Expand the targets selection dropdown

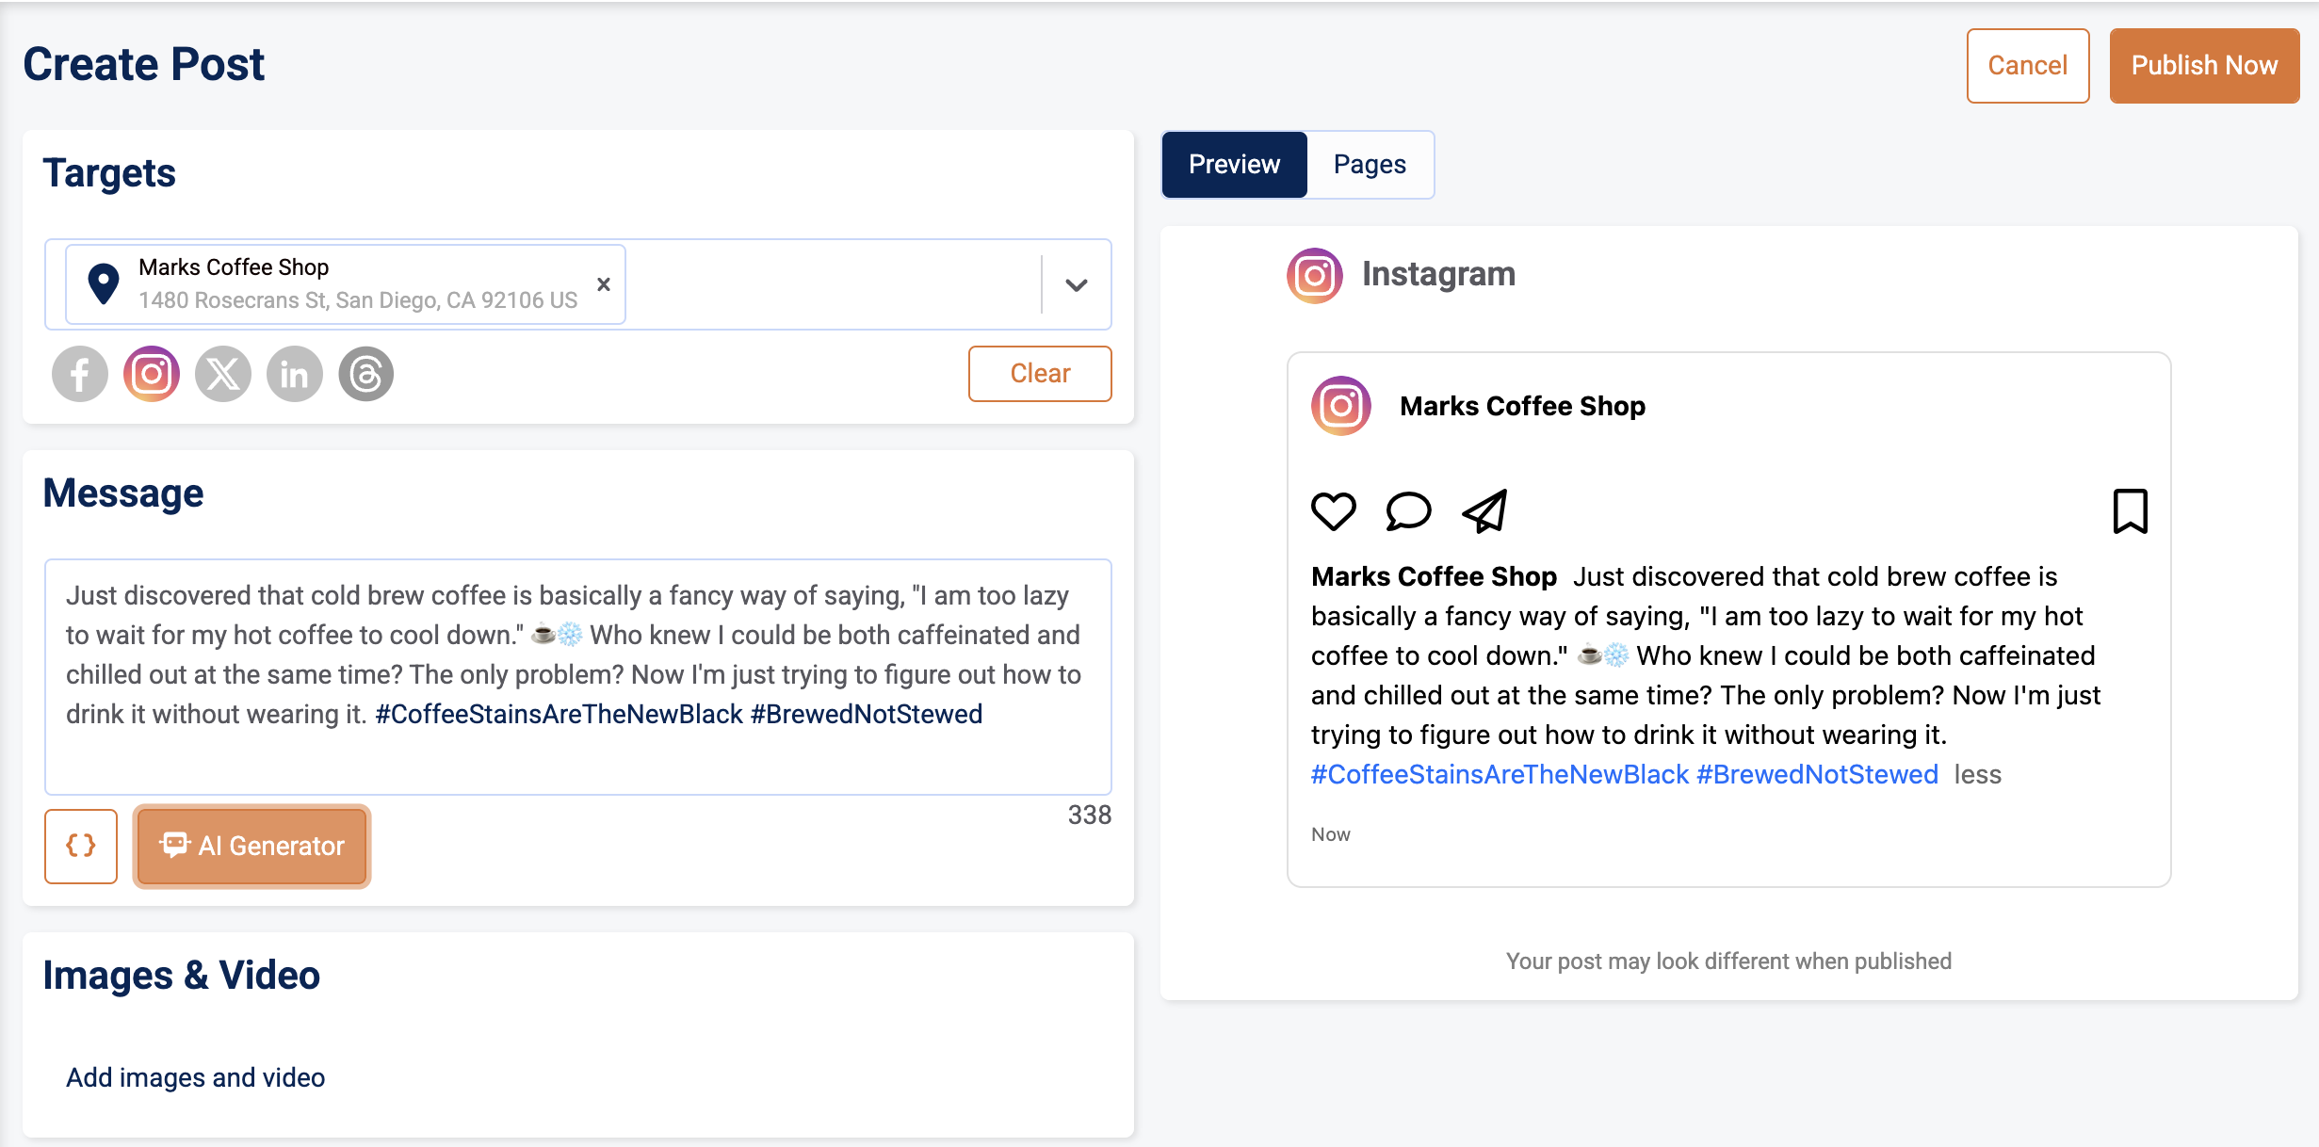[1075, 283]
